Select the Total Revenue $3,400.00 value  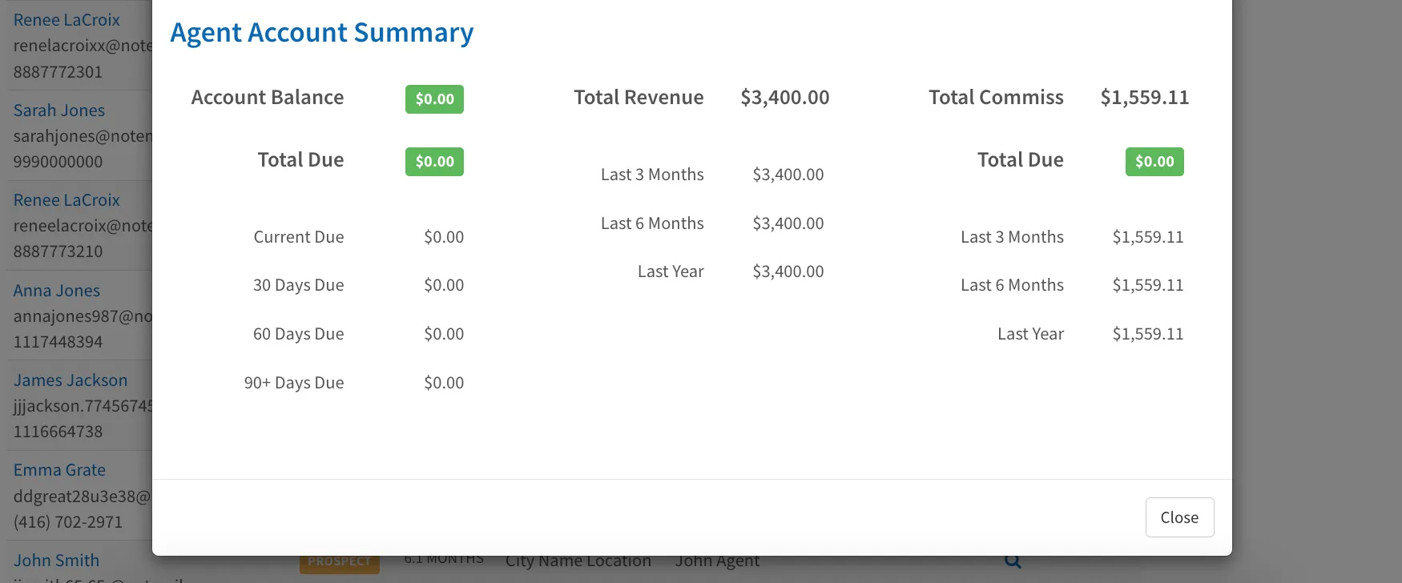(x=785, y=98)
